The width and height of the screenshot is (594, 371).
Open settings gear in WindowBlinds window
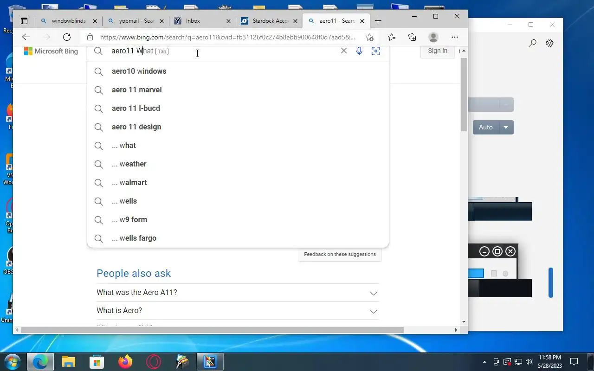point(550,43)
